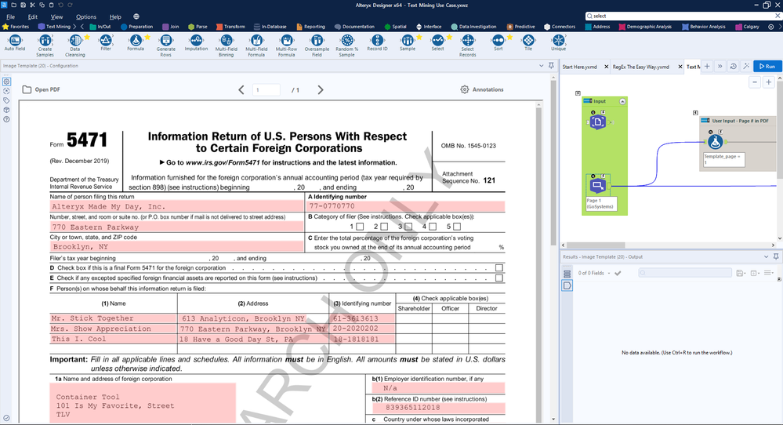Click the Formula tool in User Input container
Screen dimensions: 783x425
(x=715, y=142)
